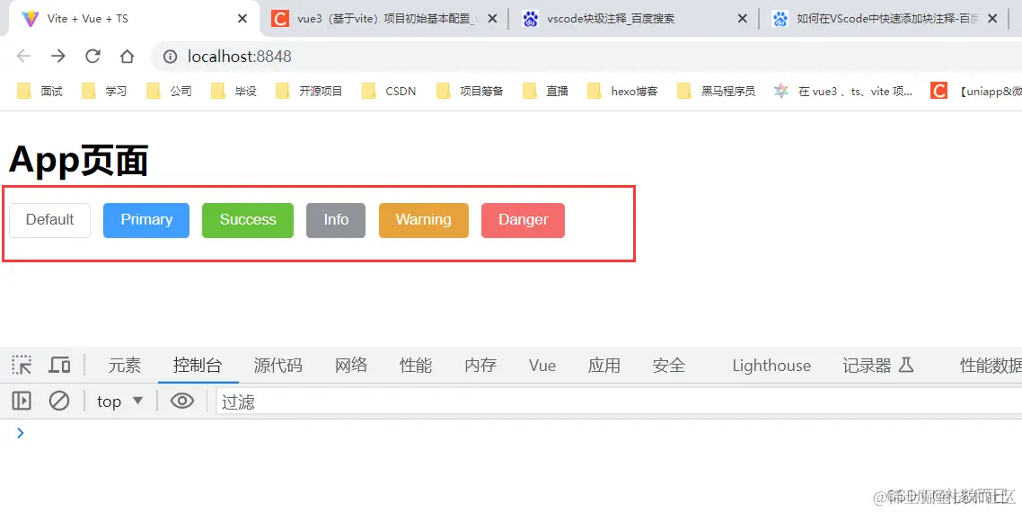
Task: Click the console prompt chevron
Action: [x=20, y=432]
